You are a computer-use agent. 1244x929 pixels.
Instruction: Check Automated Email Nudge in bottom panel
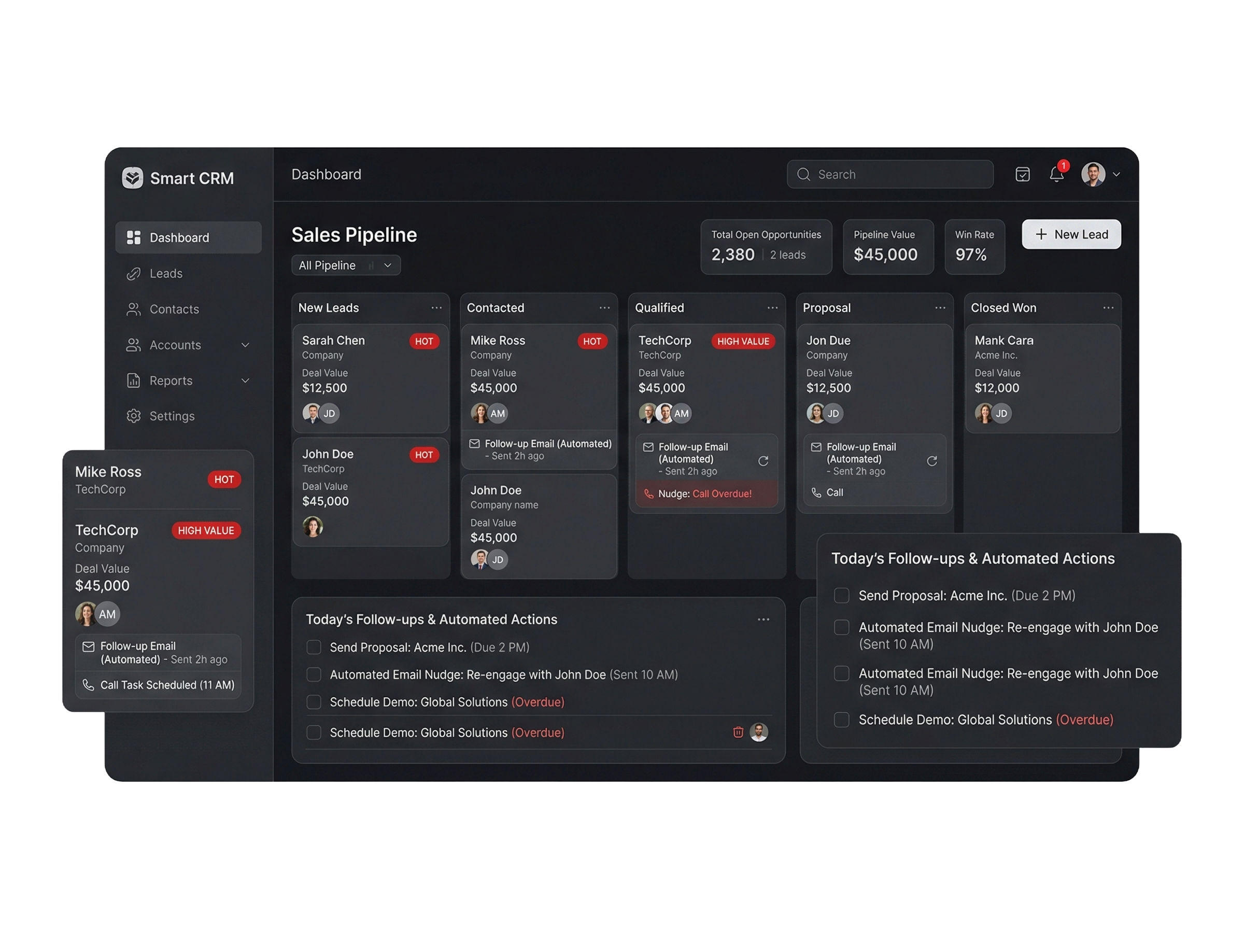(314, 675)
